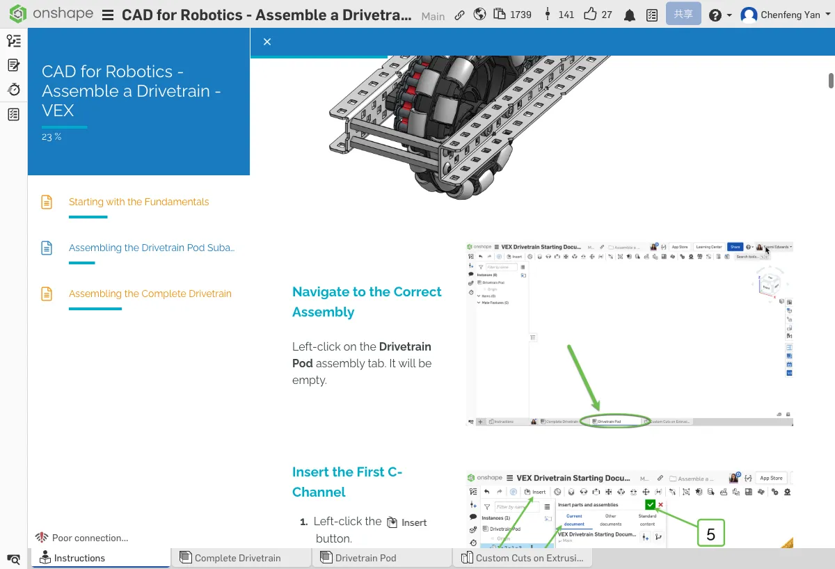Open the hamburger document menu

[x=108, y=15]
